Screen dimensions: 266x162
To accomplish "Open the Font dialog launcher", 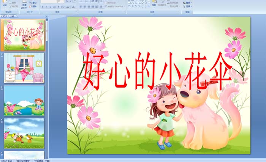I will [x=76, y=12].
